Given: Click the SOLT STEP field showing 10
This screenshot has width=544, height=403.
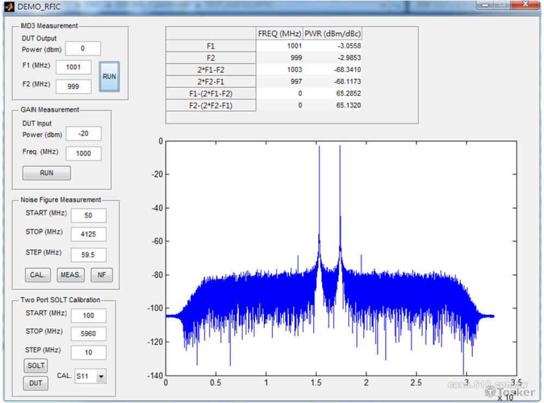Looking at the screenshot, I should click(88, 352).
